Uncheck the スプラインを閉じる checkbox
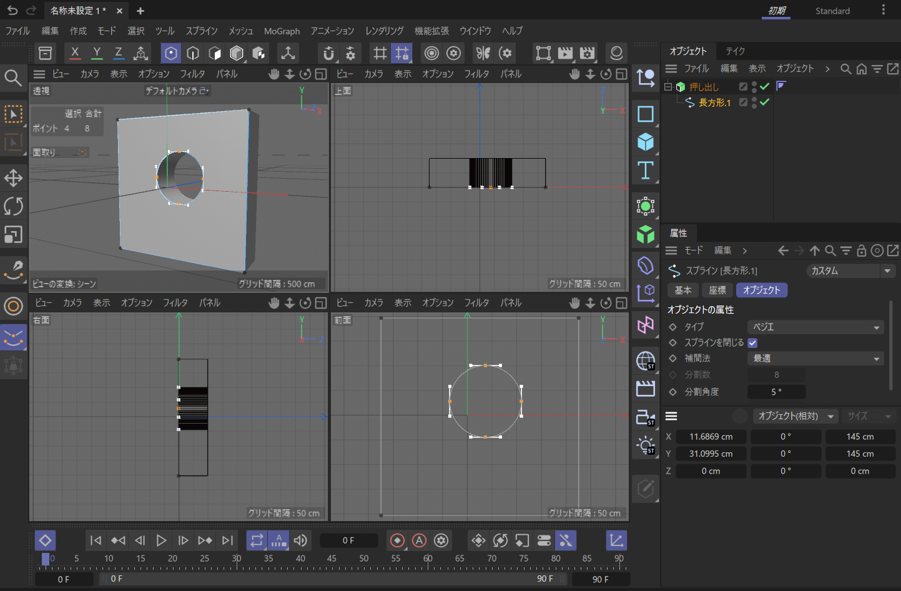The image size is (901, 591). pyautogui.click(x=752, y=343)
